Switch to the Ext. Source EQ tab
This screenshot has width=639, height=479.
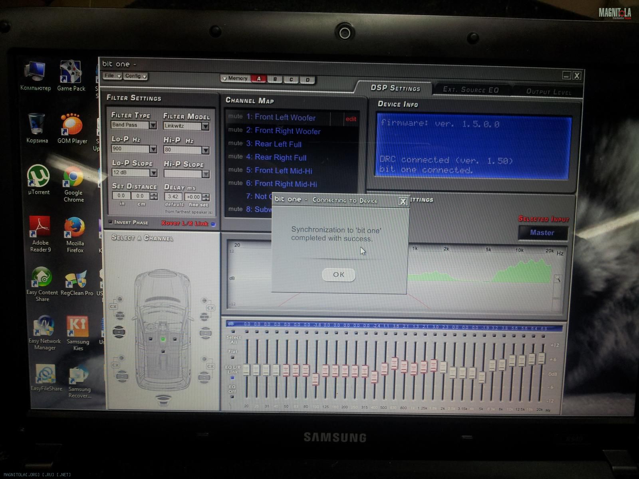[471, 90]
